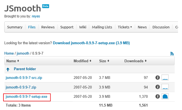Switch to the Summary tab

(x=15, y=27)
